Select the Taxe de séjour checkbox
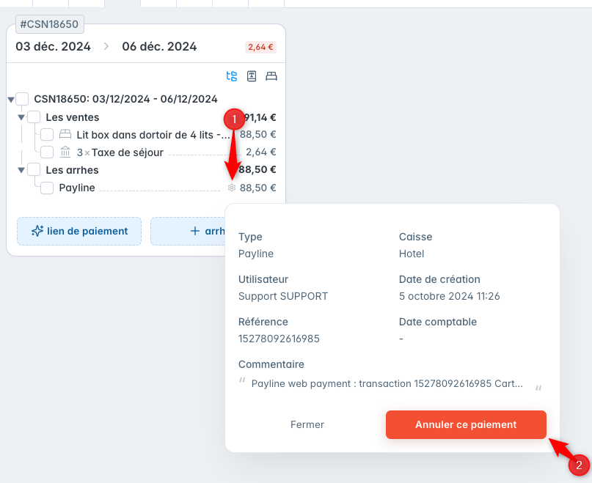Screen dimensions: 592x483 [47, 152]
